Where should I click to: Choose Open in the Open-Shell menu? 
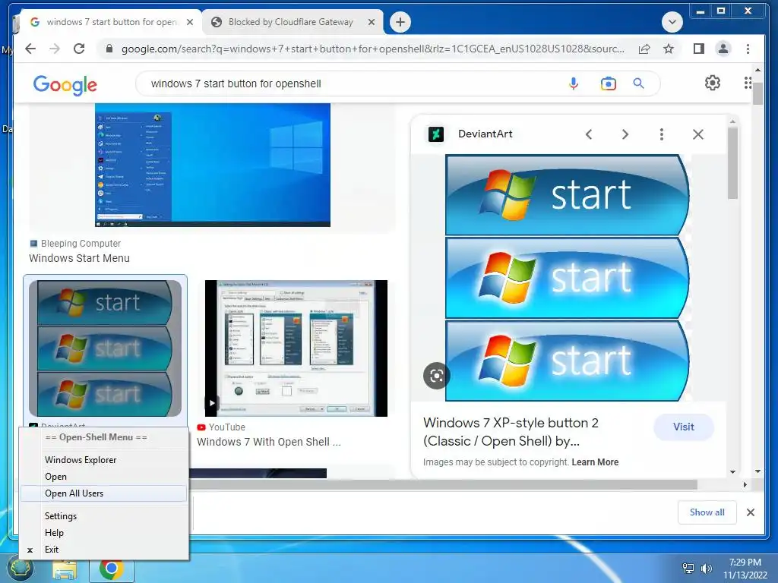click(x=103, y=477)
